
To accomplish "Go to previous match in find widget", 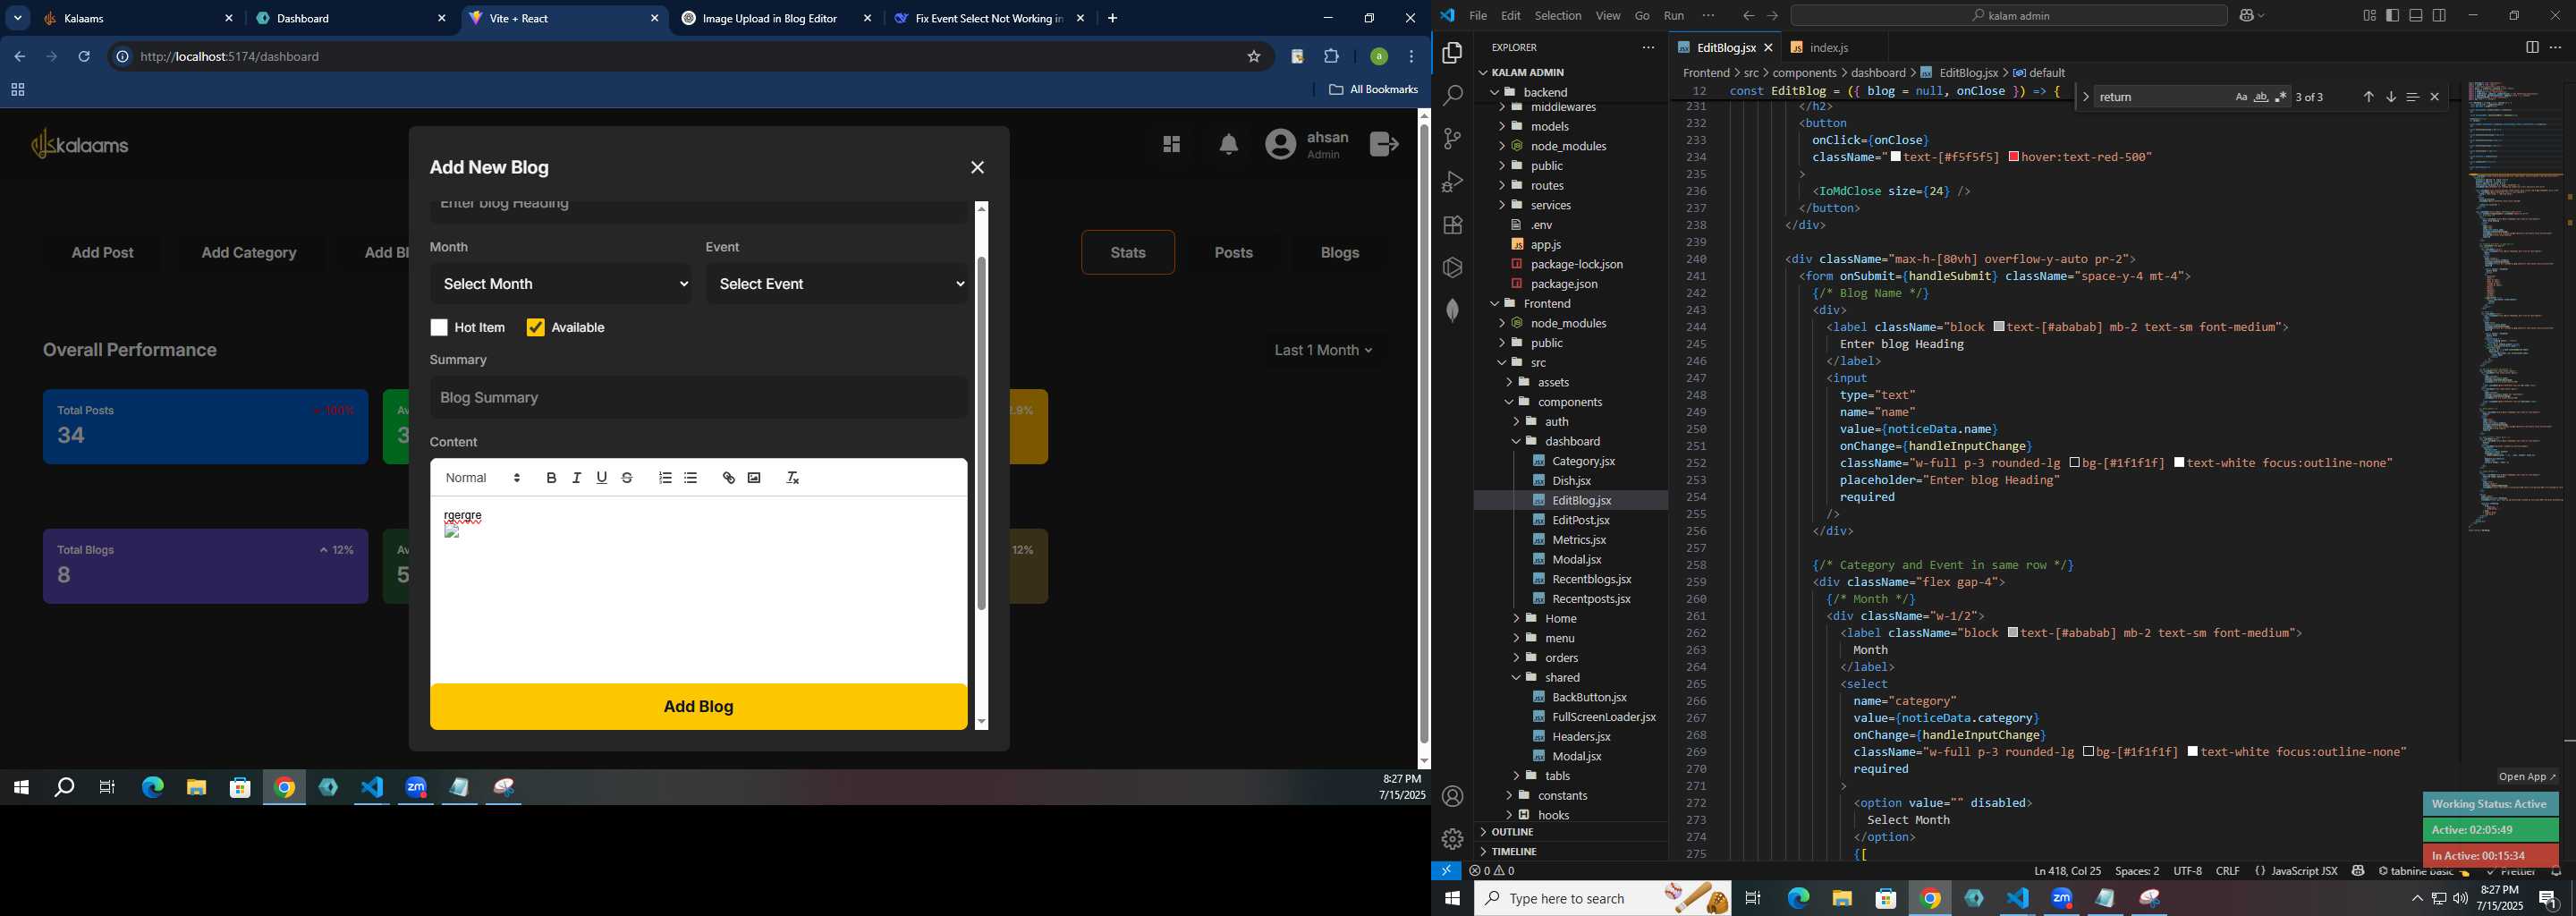I will (x=2368, y=97).
